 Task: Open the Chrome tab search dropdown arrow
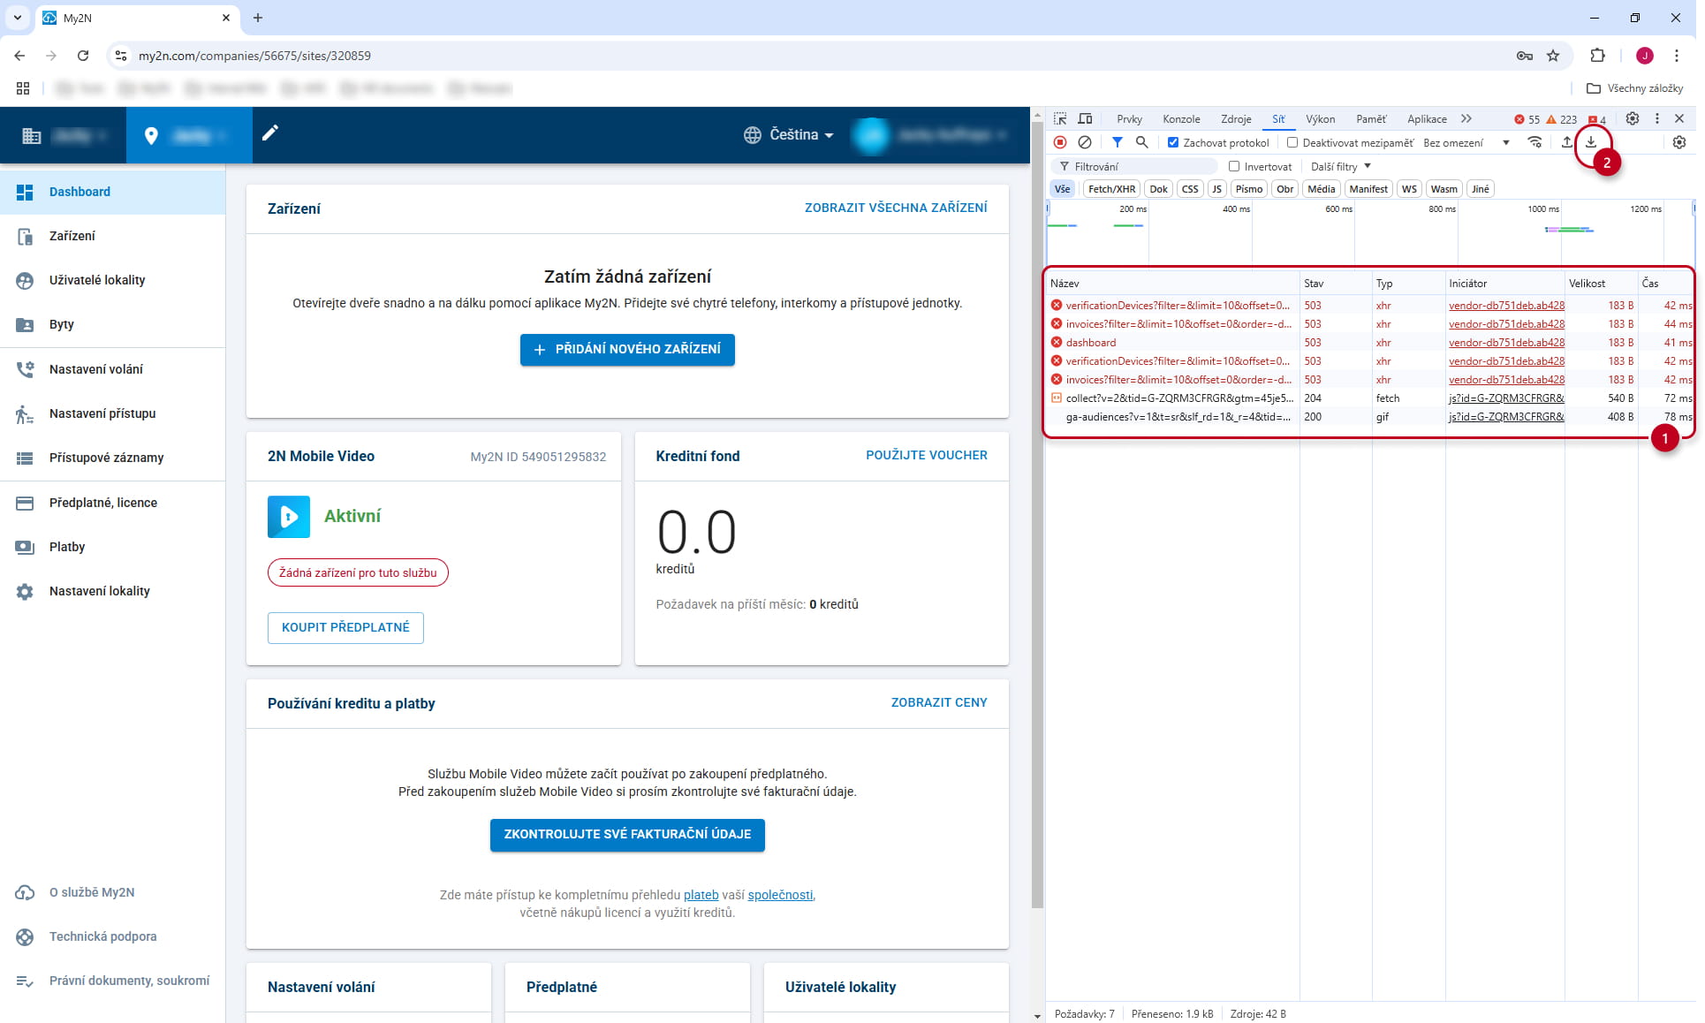pos(18,18)
